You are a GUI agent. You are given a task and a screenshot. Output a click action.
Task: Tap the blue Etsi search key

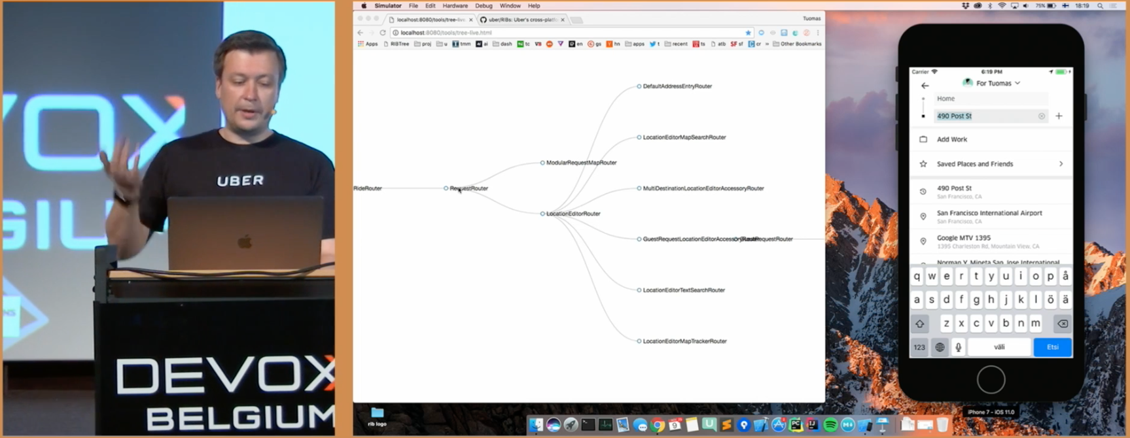(x=1052, y=347)
